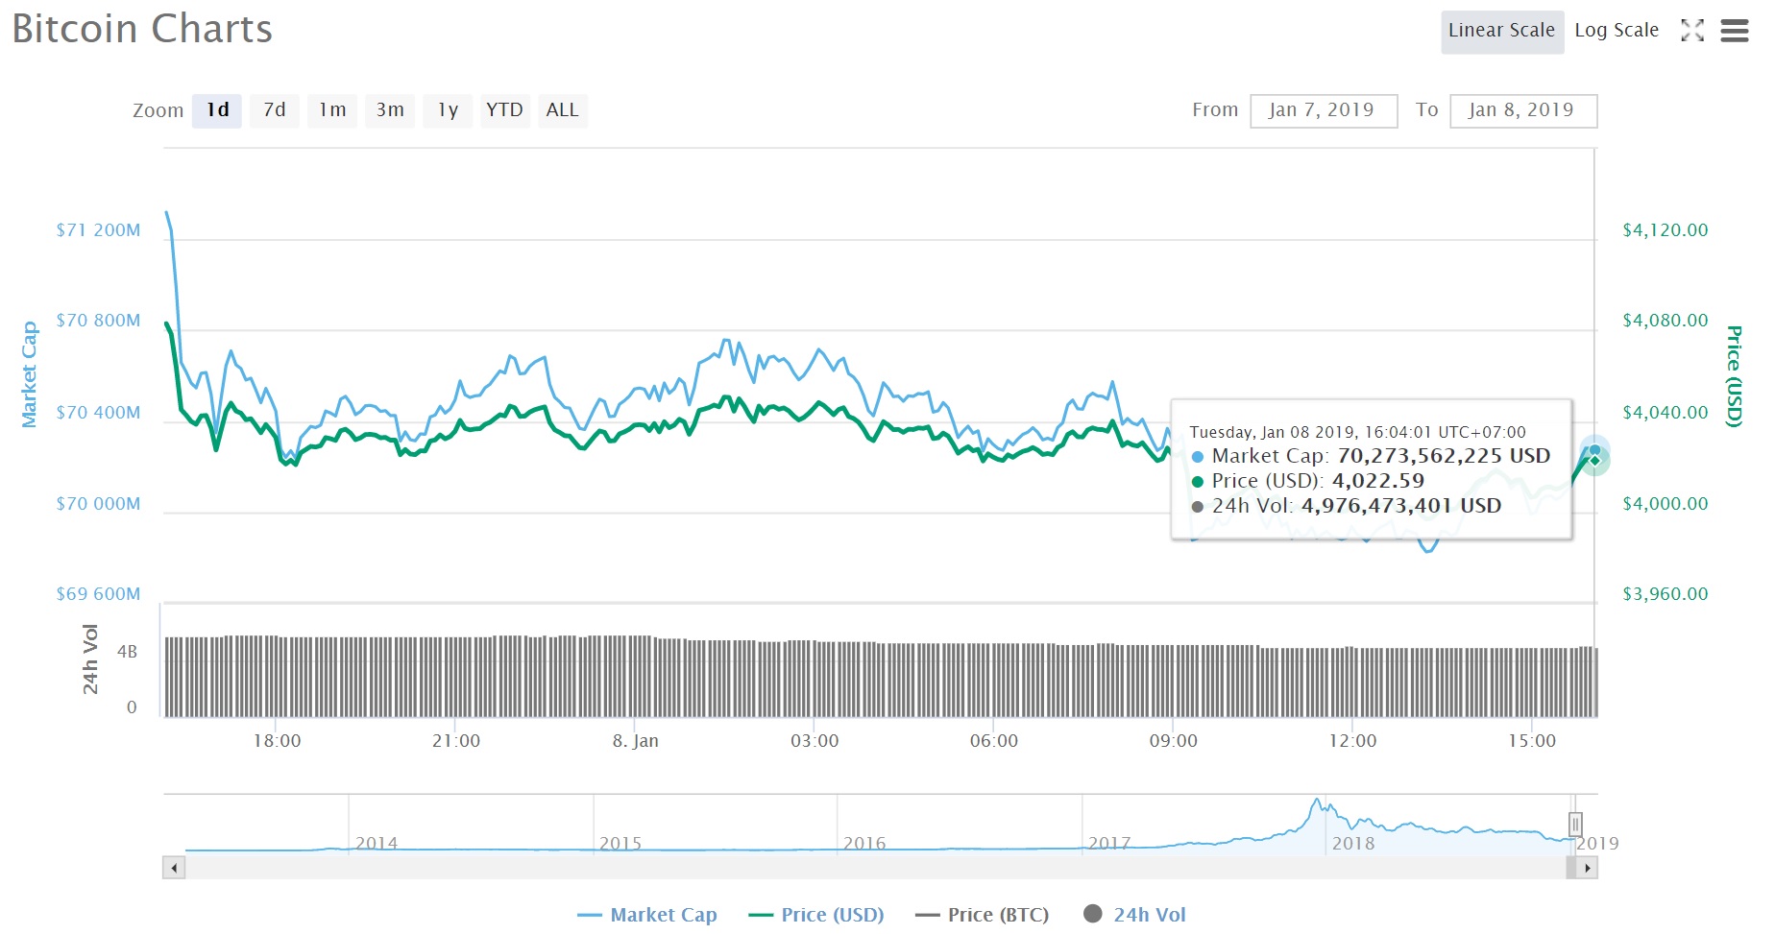The image size is (1775, 934).
Task: Switch to Linear Scale
Action: tap(1502, 31)
